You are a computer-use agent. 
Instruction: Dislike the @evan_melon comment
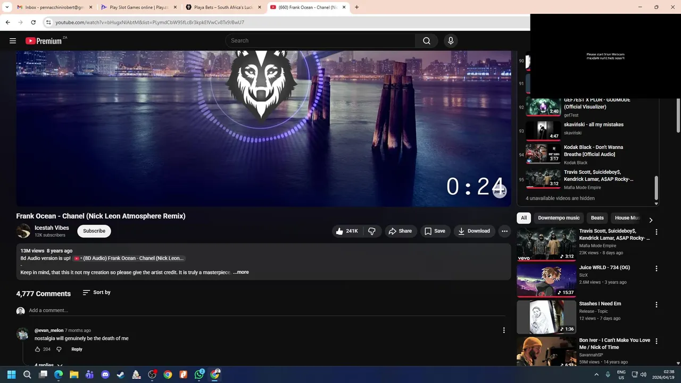(x=59, y=349)
